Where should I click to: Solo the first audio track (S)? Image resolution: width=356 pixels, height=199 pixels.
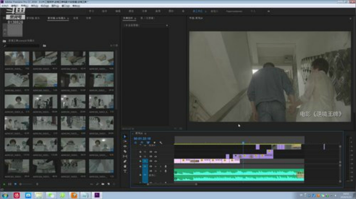[x=161, y=166]
